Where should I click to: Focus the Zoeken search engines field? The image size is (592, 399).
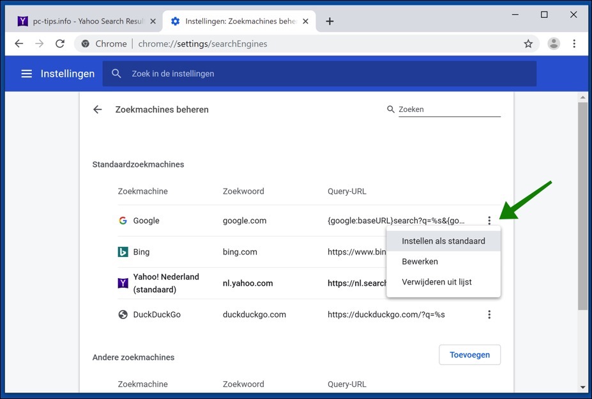point(450,109)
